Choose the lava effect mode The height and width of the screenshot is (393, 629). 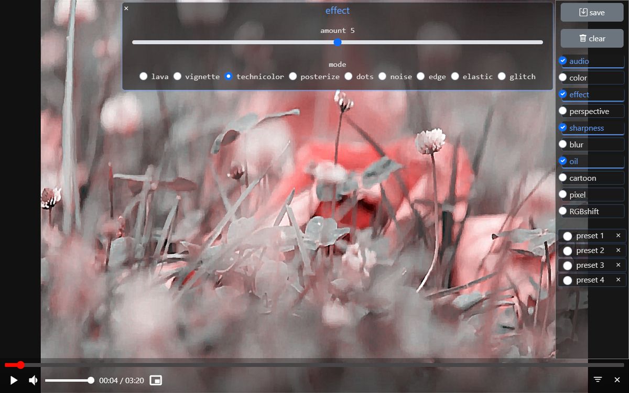tap(143, 76)
